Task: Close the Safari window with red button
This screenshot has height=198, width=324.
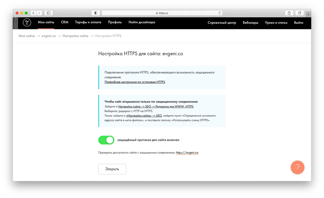Action: pos(17,13)
